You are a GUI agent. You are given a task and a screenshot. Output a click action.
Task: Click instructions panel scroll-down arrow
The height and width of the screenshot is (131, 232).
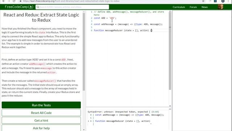84,130
